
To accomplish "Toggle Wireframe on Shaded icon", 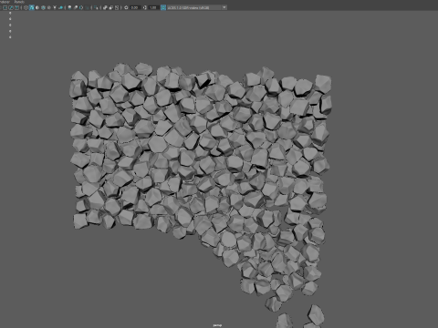I will point(43,7).
